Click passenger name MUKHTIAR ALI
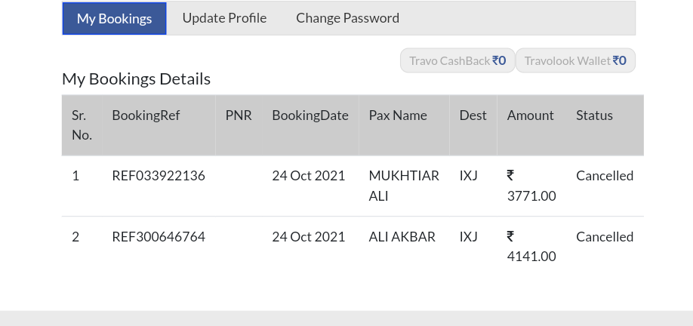Image resolution: width=693 pixels, height=326 pixels. tap(404, 186)
